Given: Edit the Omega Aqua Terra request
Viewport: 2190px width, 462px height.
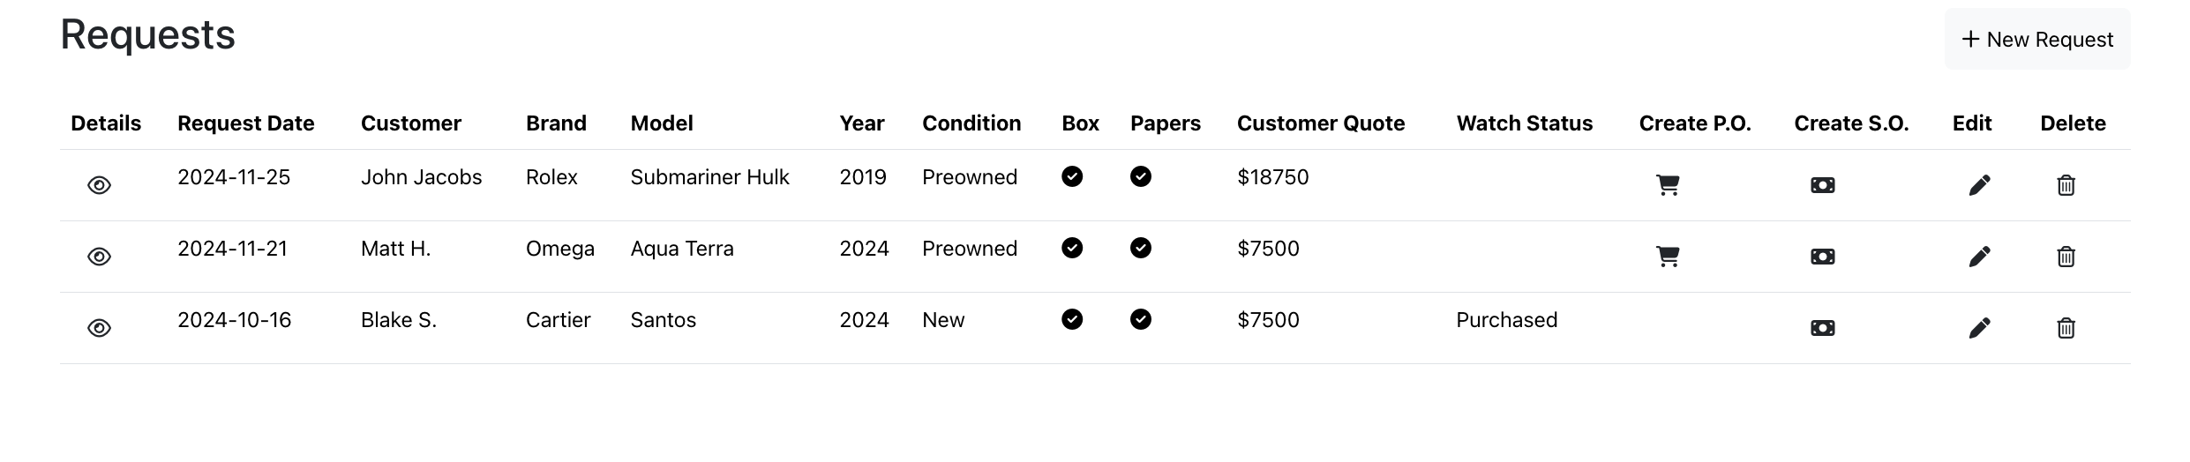Looking at the screenshot, I should (x=1979, y=257).
